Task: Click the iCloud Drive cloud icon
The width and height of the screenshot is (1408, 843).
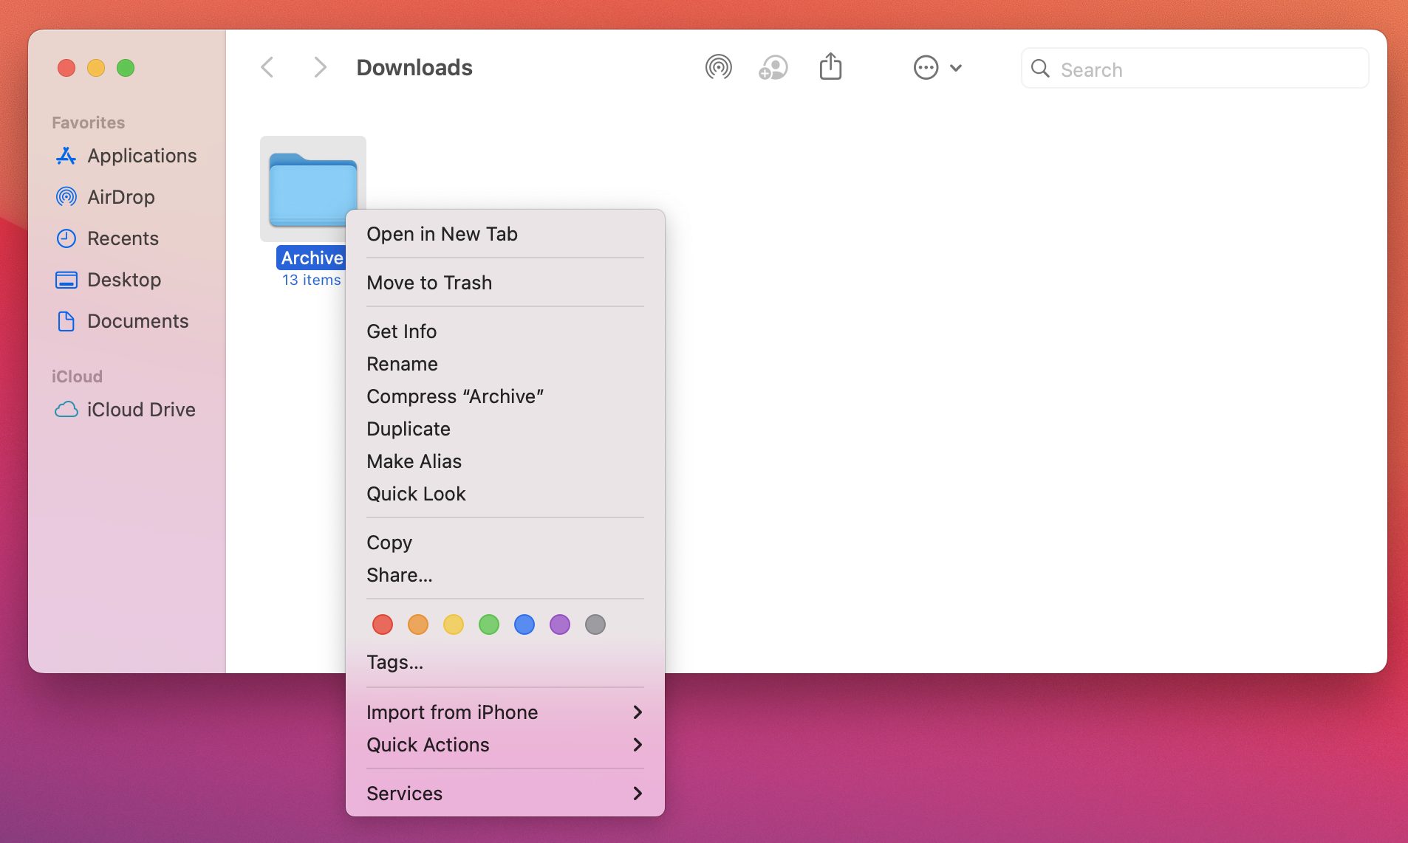Action: tap(66, 409)
